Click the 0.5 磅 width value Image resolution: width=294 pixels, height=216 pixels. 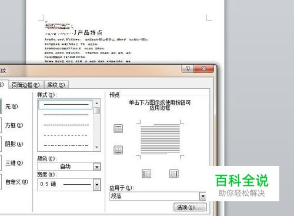(48, 184)
